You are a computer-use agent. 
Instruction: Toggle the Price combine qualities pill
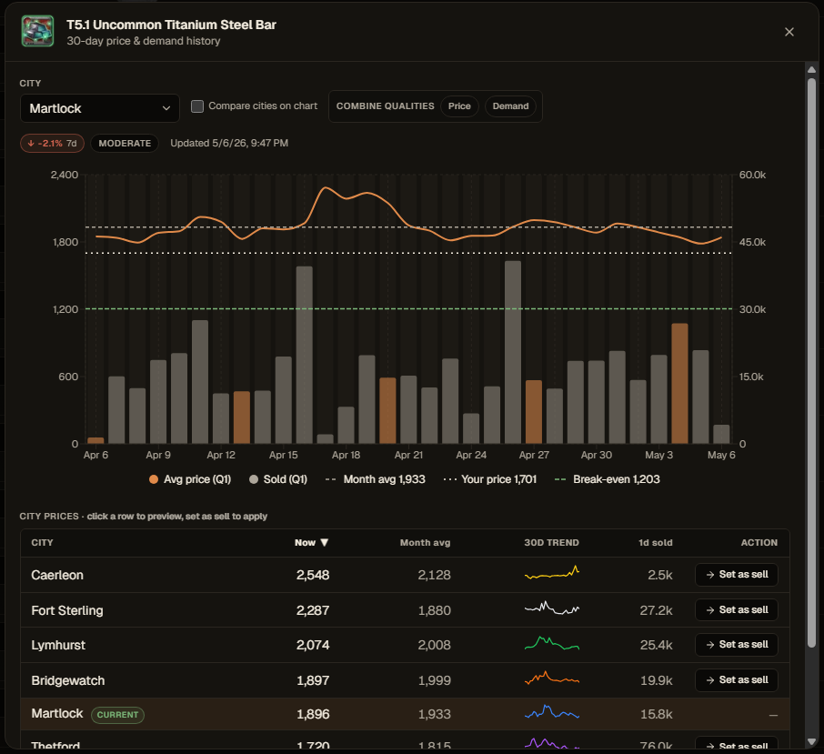(459, 106)
